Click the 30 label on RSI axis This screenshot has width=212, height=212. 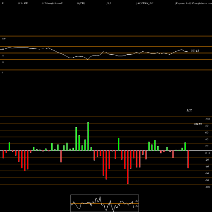coord(3,62)
